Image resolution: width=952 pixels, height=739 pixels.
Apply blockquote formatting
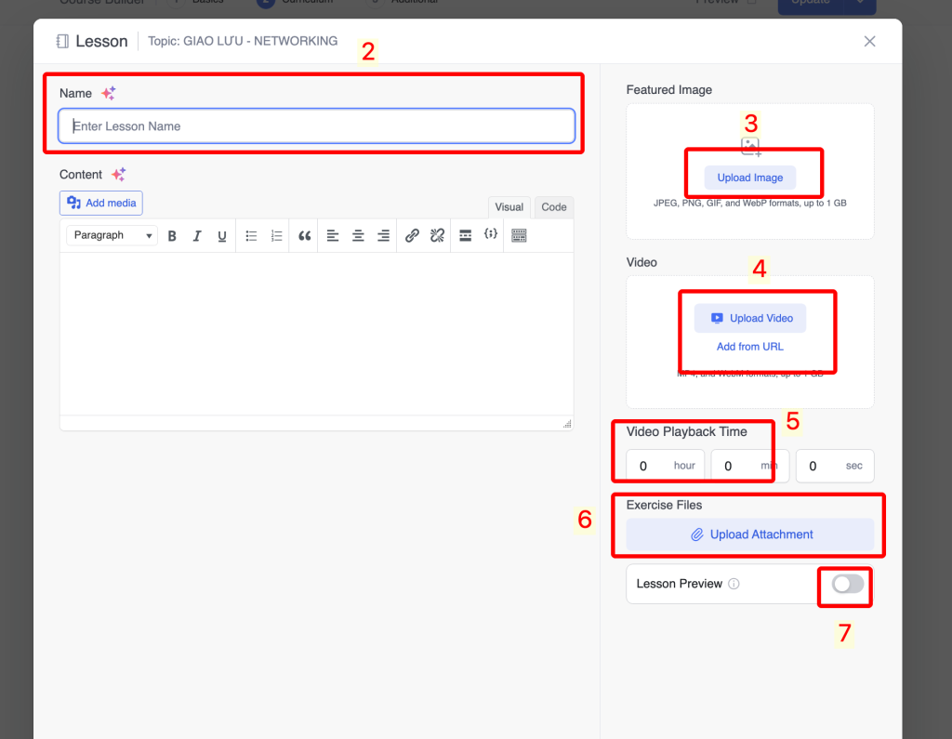(x=304, y=236)
